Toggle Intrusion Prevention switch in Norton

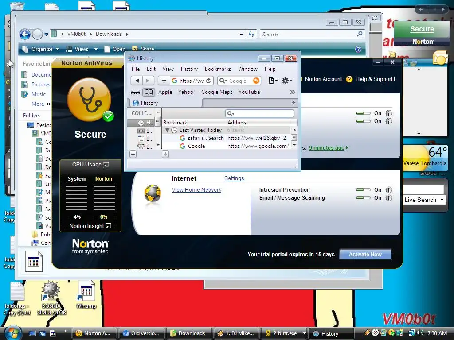[363, 190]
